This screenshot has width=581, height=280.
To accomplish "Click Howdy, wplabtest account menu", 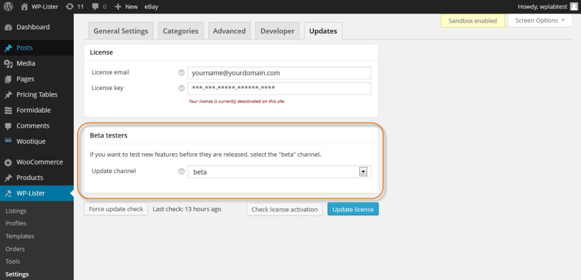I will 542,6.
